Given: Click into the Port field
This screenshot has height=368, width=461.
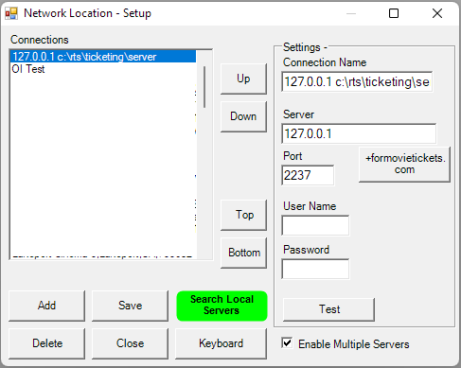Looking at the screenshot, I should click(x=308, y=175).
